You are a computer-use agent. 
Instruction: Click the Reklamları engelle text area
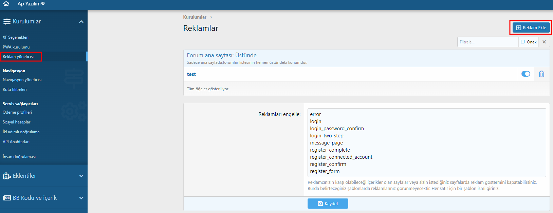[x=427, y=142]
